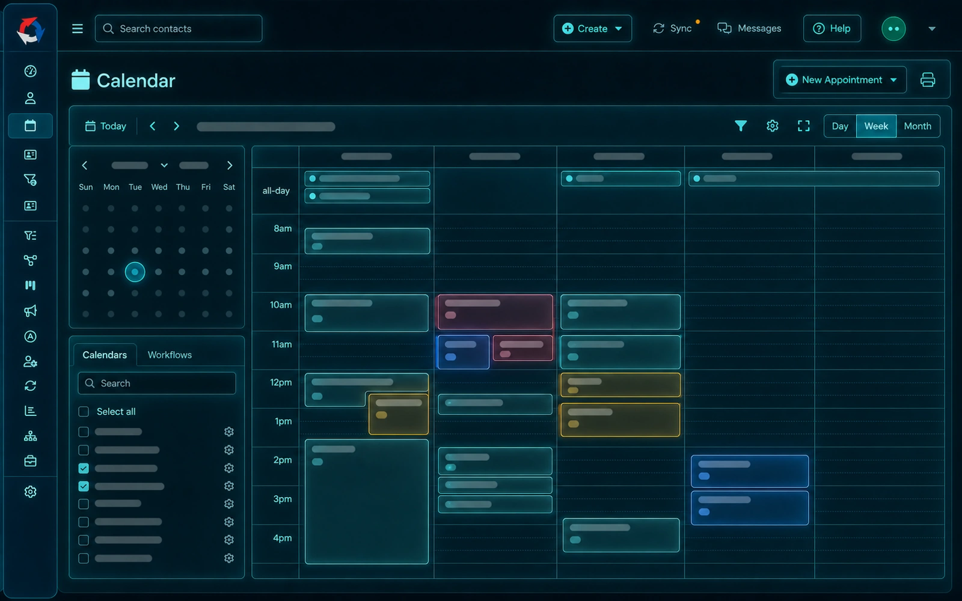The width and height of the screenshot is (962, 601).
Task: Uncheck the first checked calendar checkbox
Action: [84, 468]
